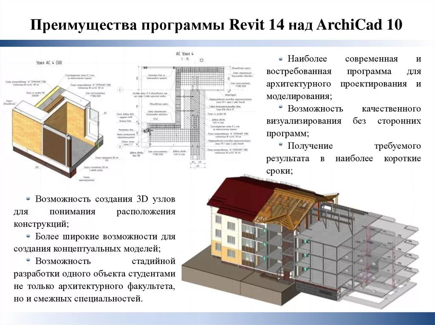Click the scale label '1 : 15' under АС Узел 4
Image resolution: width=435 pixels, height=325 pixels.
(185, 59)
